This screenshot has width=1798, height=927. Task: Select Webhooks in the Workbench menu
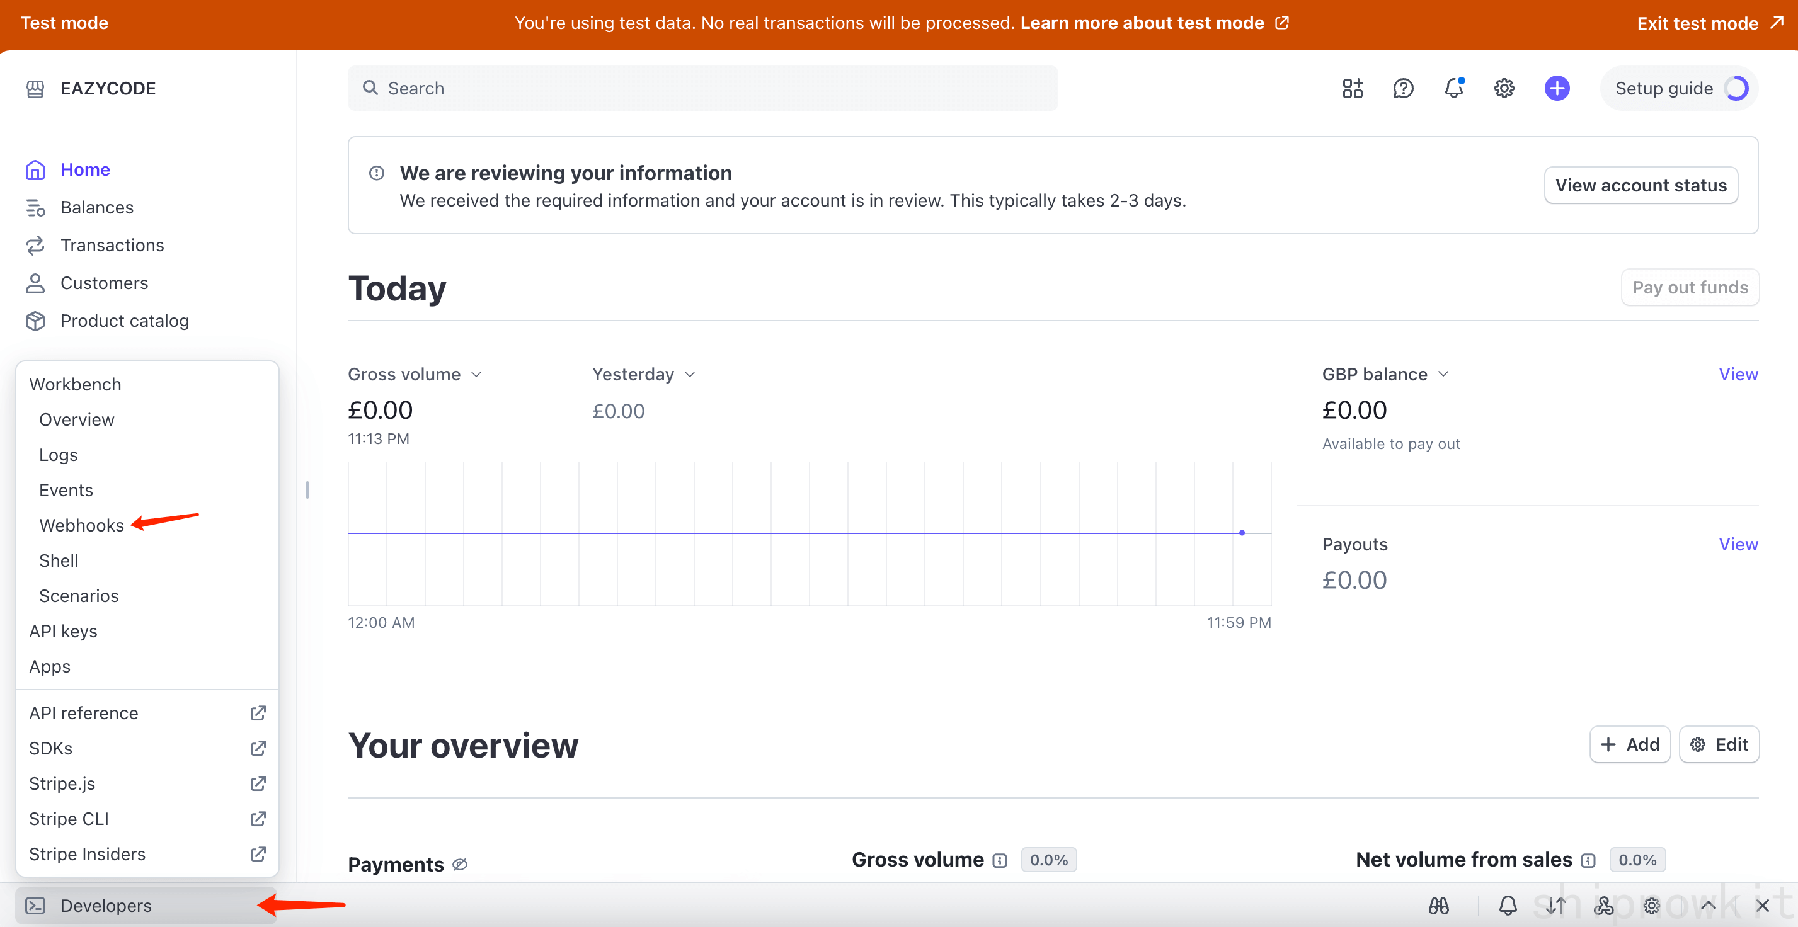click(81, 525)
